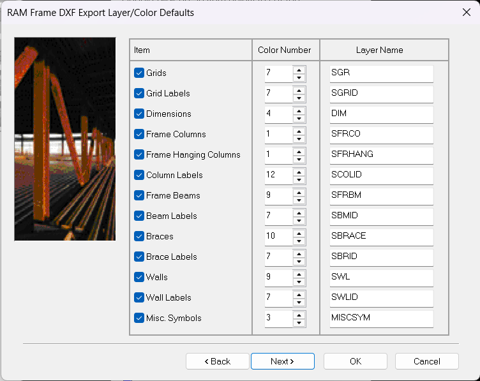
Task: Toggle the Brace Labels checkbox
Action: pos(139,257)
